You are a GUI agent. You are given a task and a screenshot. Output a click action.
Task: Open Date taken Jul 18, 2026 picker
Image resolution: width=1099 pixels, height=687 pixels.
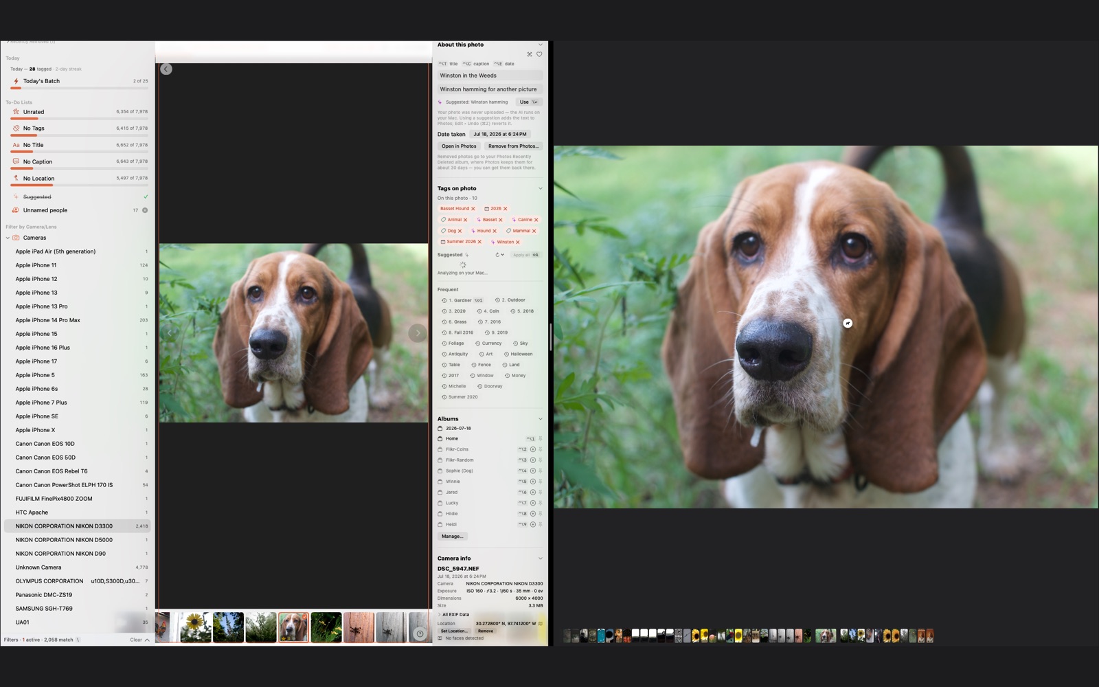(500, 134)
